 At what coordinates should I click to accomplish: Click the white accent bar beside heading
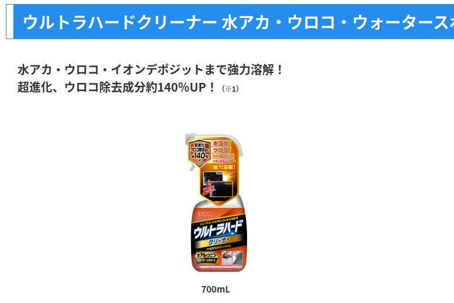10,22
